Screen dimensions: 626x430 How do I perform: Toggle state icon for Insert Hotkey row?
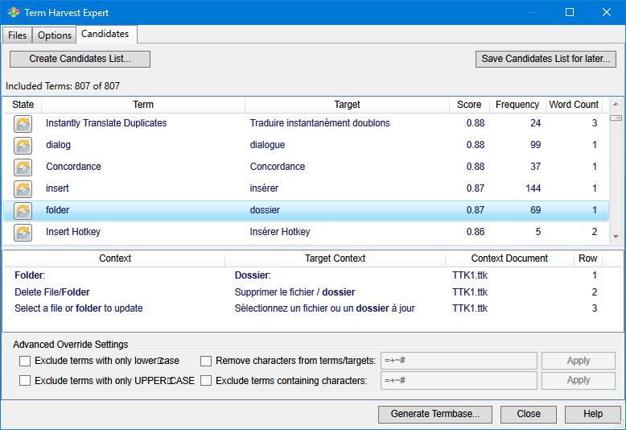click(x=23, y=232)
